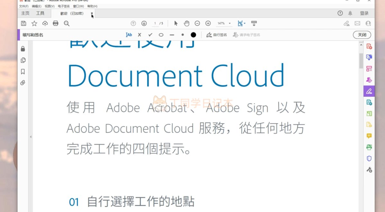Open the zoom percentage dropdown

pyautogui.click(x=229, y=23)
